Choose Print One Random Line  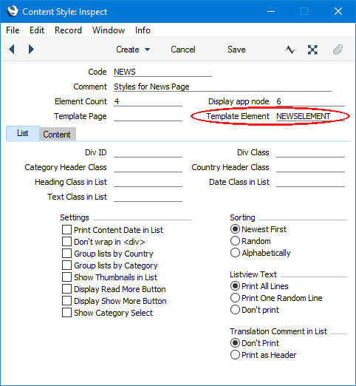click(x=235, y=298)
